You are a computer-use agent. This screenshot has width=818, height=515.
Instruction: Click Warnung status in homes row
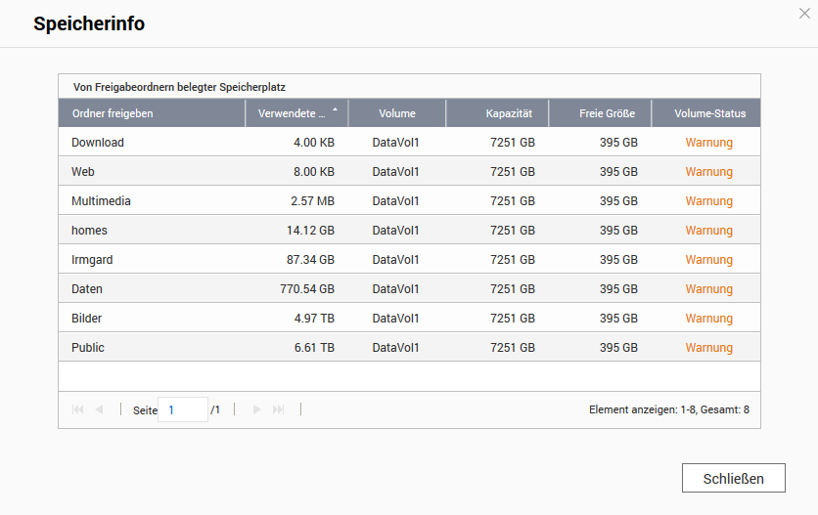pos(709,230)
